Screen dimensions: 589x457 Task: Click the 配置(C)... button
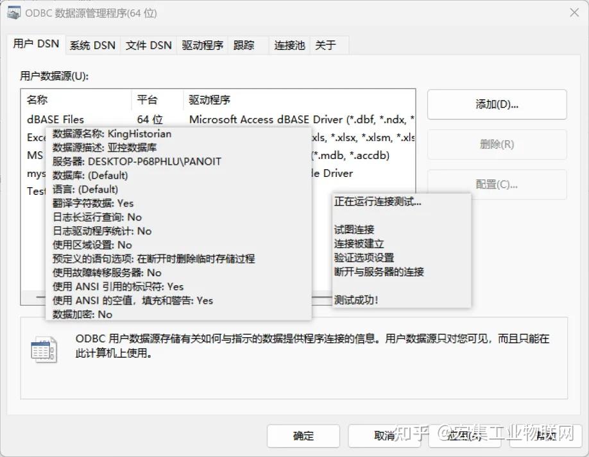pyautogui.click(x=497, y=185)
